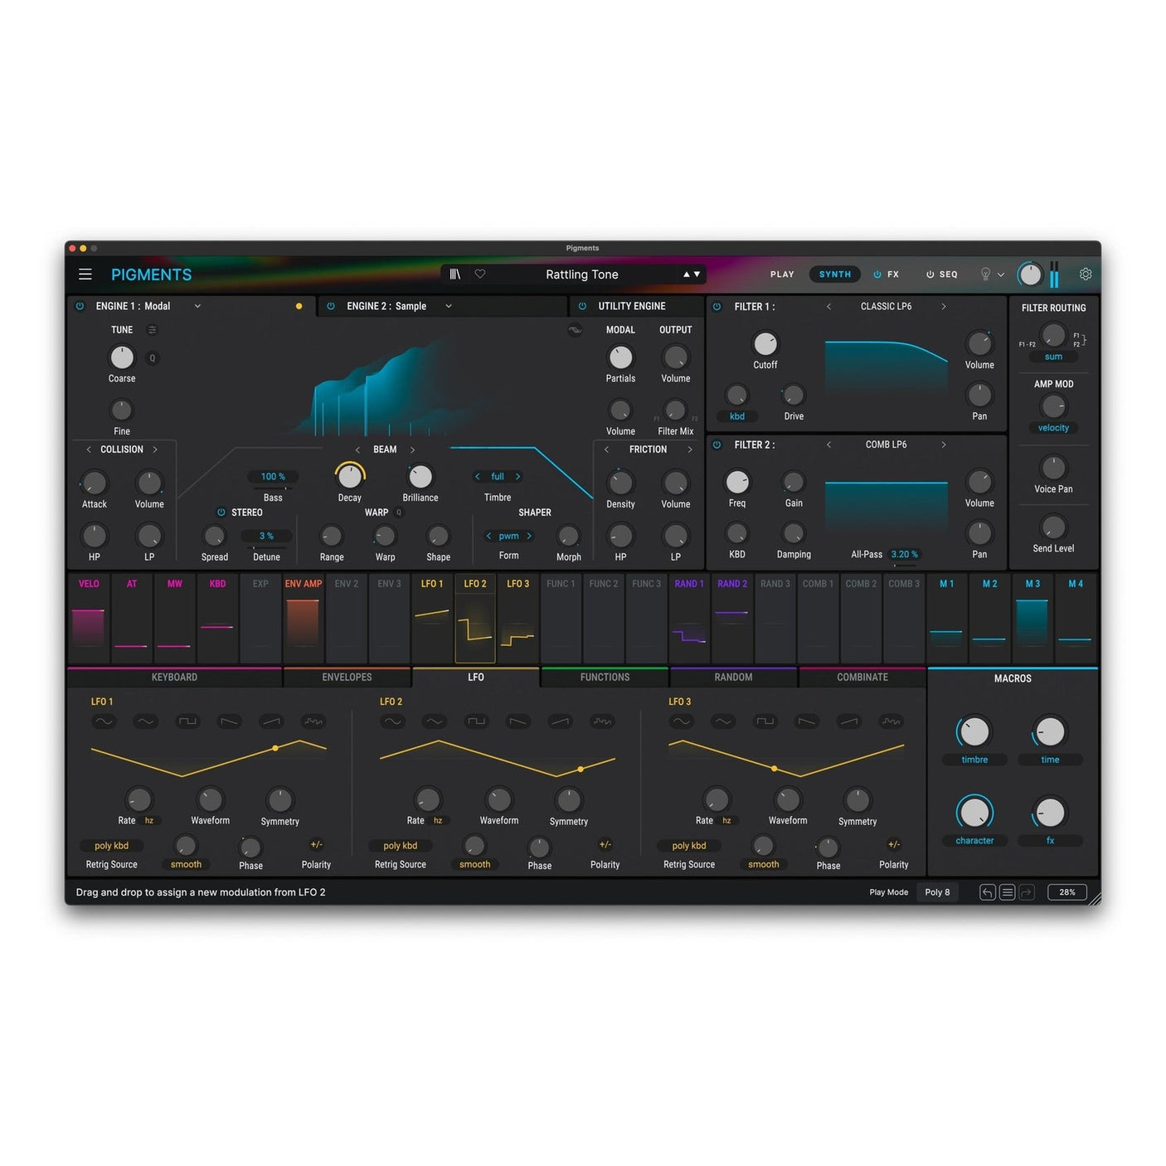Screen dimensions: 1166x1166
Task: Open the Pigments preset library browser icon
Action: pos(454,274)
